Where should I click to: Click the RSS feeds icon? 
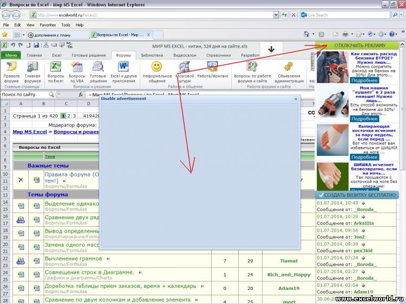pyautogui.click(x=322, y=34)
